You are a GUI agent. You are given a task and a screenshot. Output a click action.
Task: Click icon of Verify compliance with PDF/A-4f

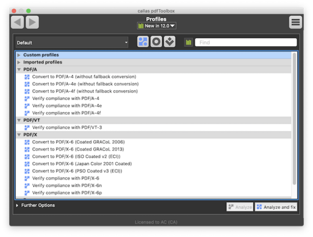click(27, 113)
